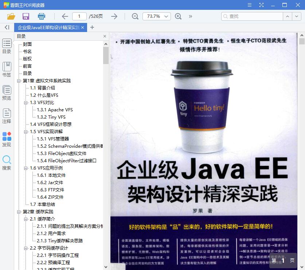Open section 2.1.3 Tiny缓存解决思路
This screenshot has height=270, width=305.
pyautogui.click(x=60, y=241)
